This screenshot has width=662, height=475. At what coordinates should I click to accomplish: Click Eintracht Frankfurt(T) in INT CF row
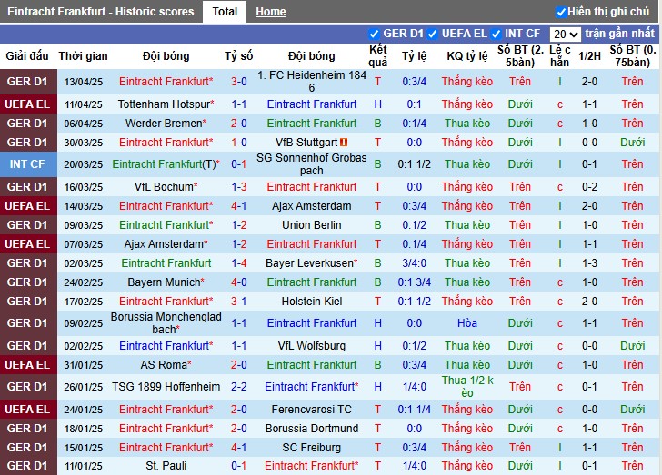coord(165,164)
